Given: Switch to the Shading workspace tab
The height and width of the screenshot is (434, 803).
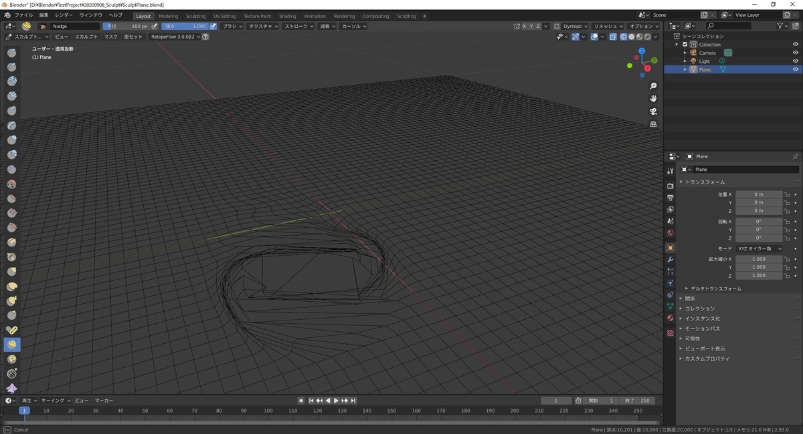Looking at the screenshot, I should click(x=288, y=16).
